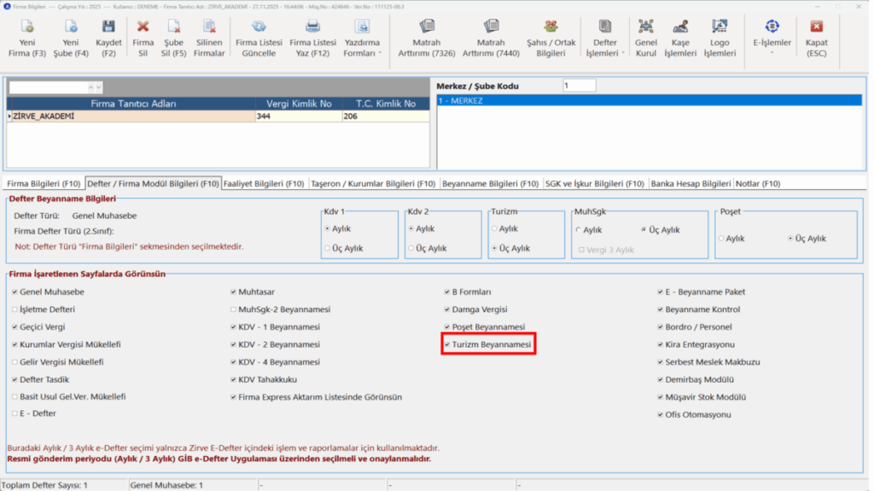
Task: Open the Genel Kurul icon
Action: (x=645, y=26)
